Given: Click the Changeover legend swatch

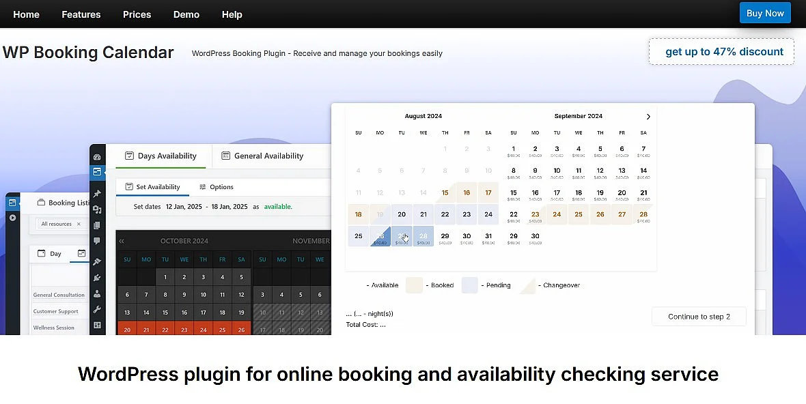Looking at the screenshot, I should (527, 285).
